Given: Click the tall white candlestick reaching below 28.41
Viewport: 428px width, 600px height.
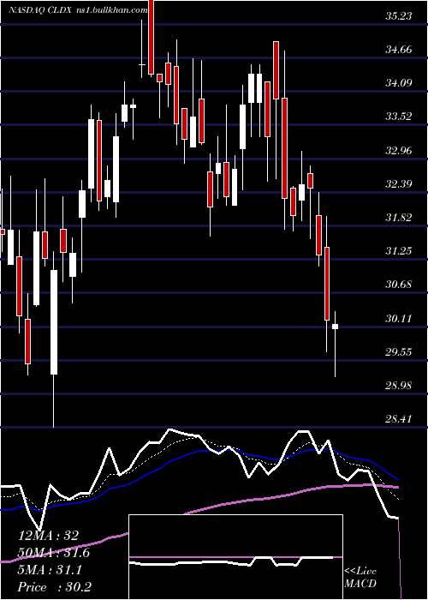Looking at the screenshot, I should pyautogui.click(x=53, y=321).
